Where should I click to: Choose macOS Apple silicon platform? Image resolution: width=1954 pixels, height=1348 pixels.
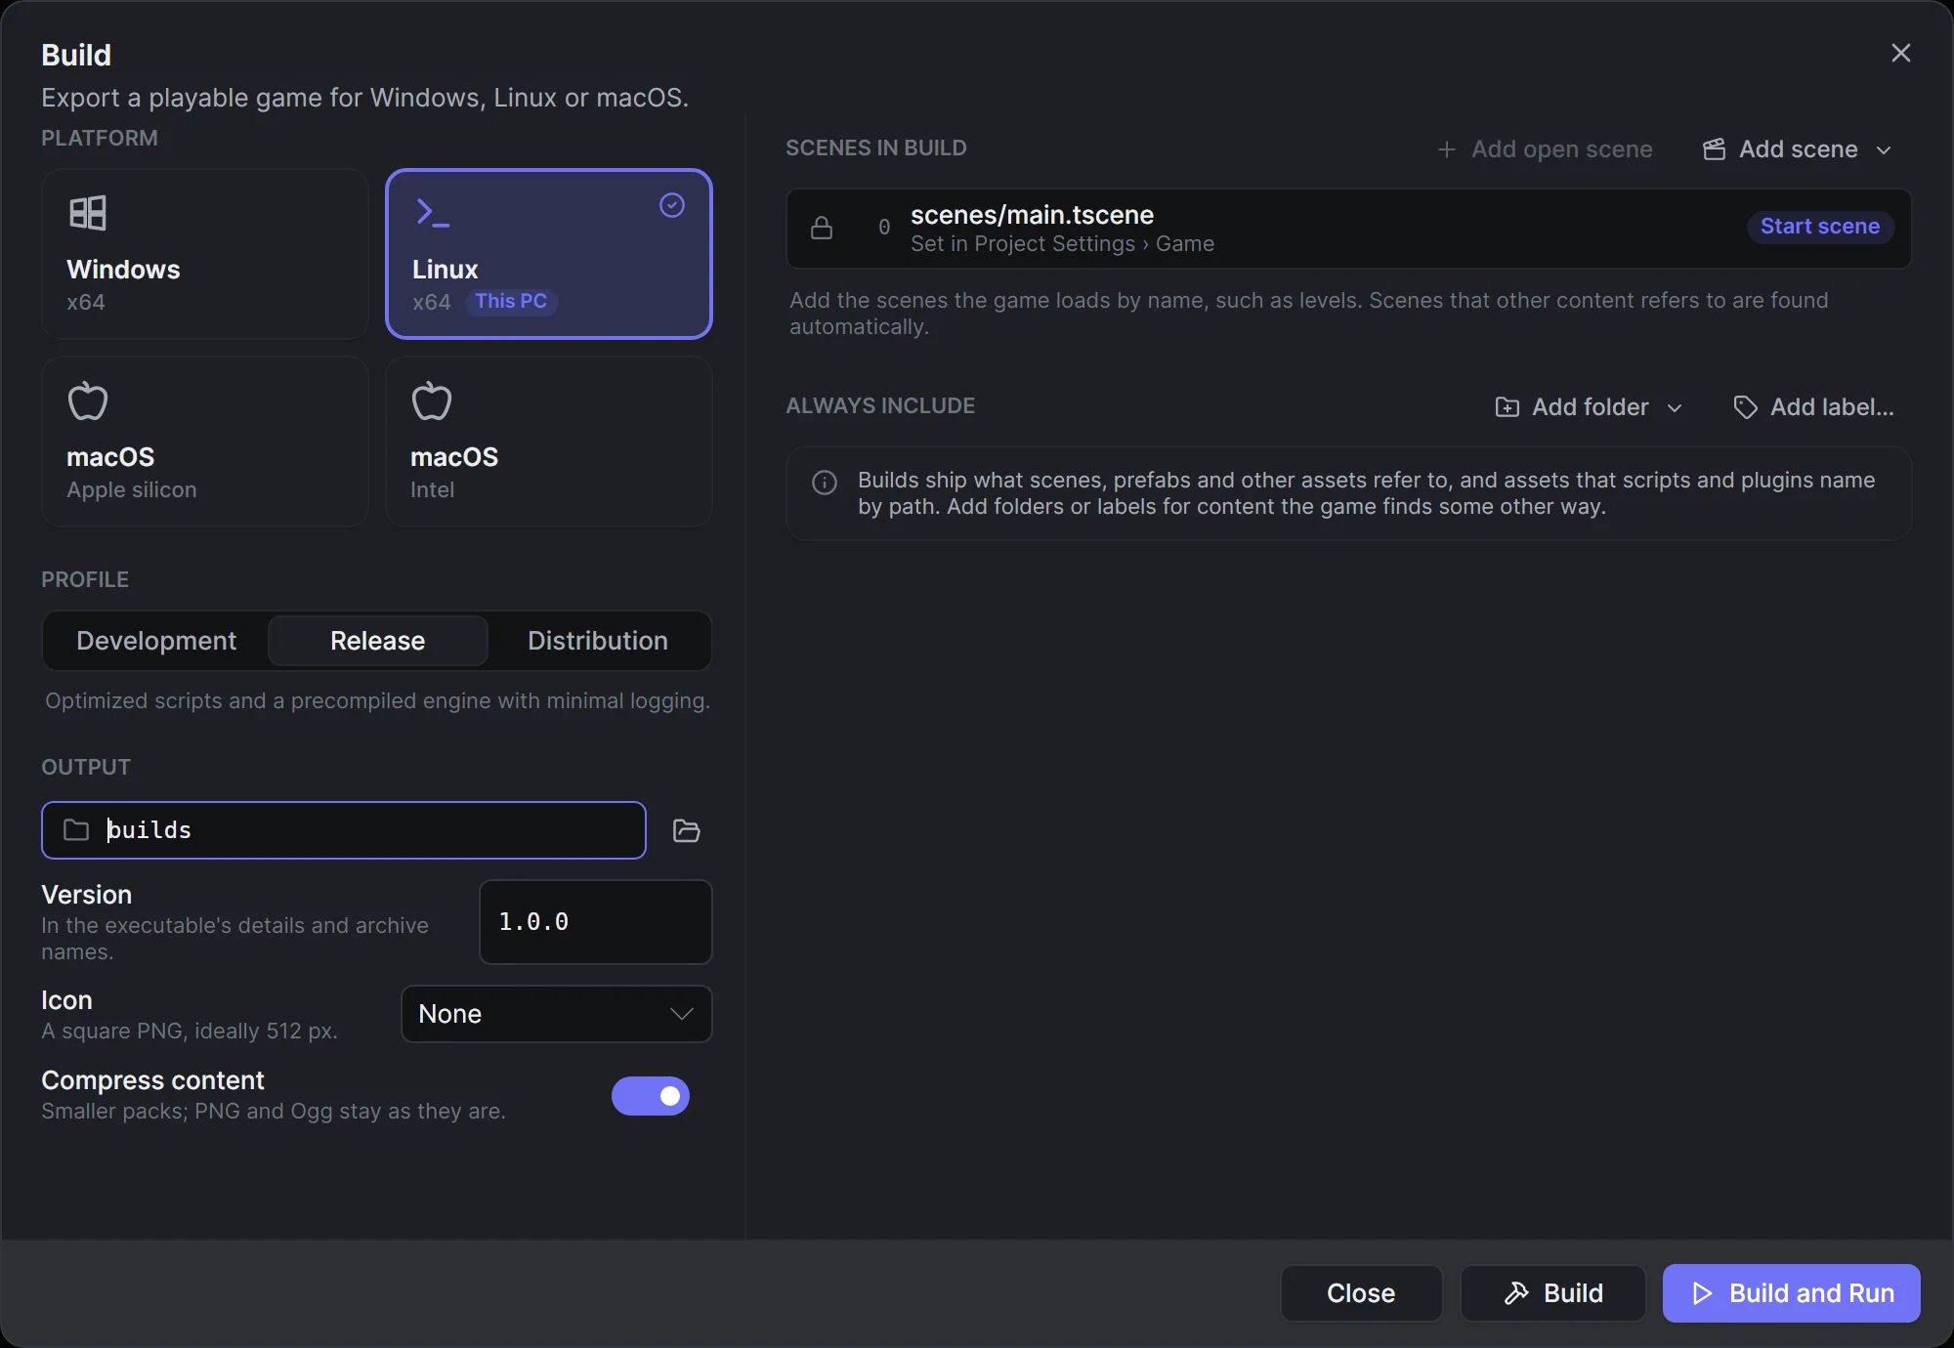[x=205, y=442]
